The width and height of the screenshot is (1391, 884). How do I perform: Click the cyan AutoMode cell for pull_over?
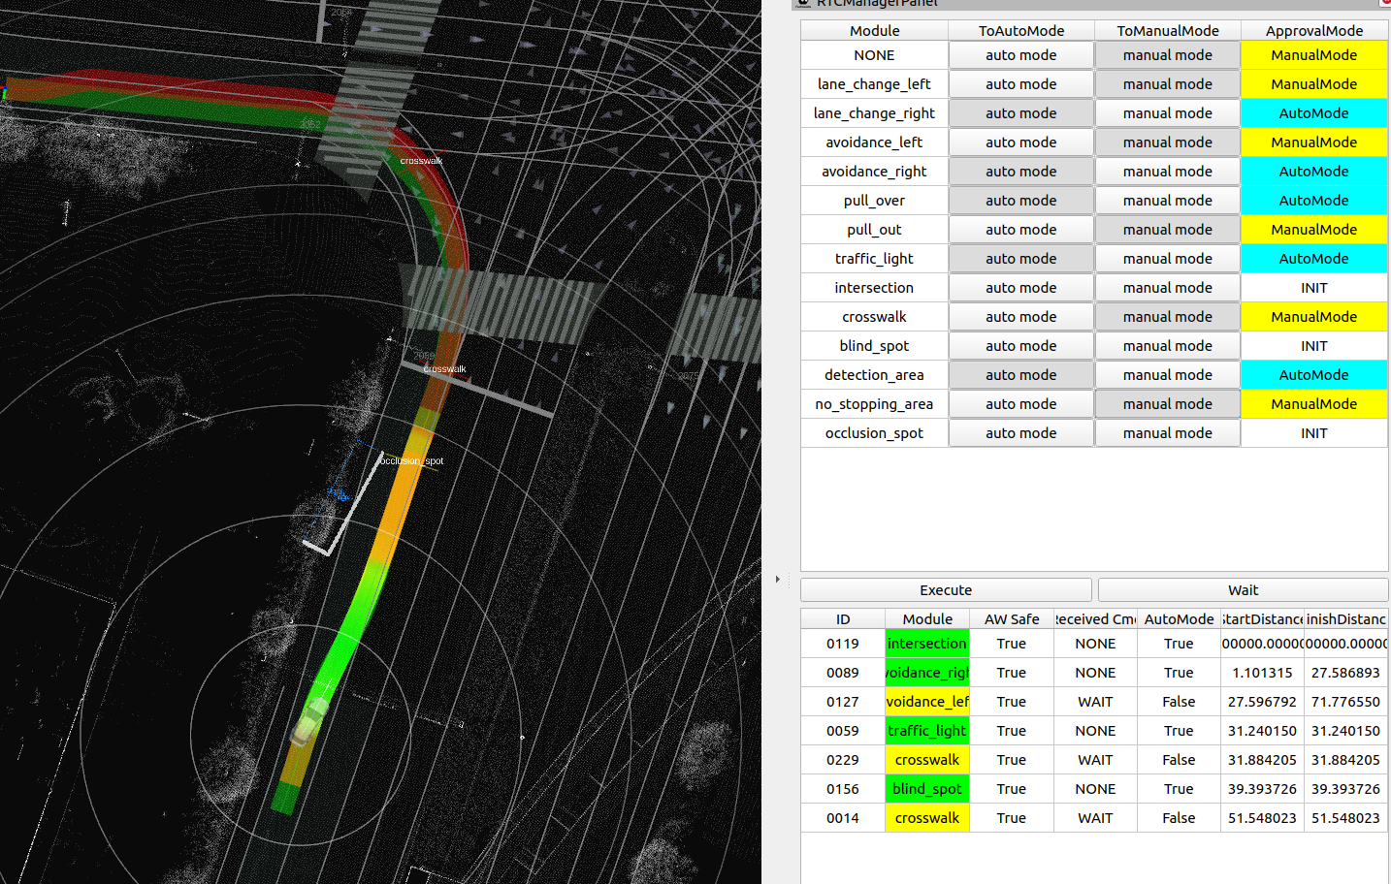click(x=1313, y=201)
